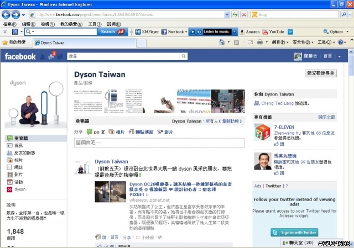Open the 馬英九總統 page link

tap(285, 156)
